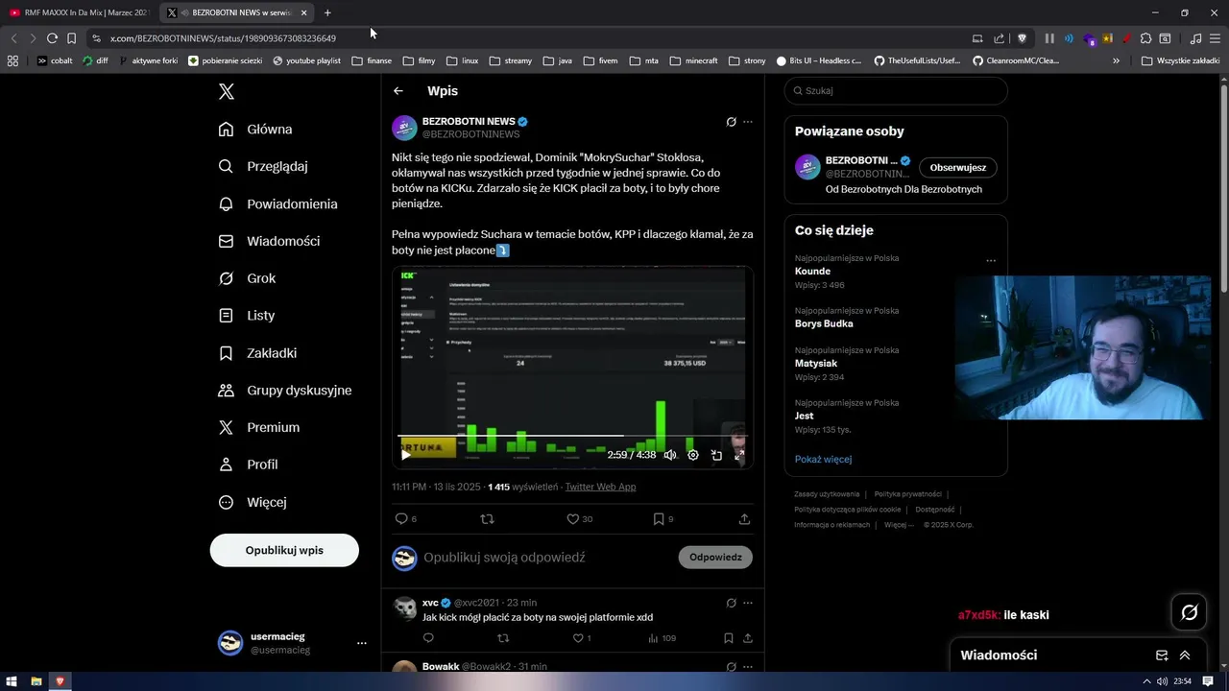This screenshot has height=691, width=1229.
Task: Bookmark the xvc reply
Action: pyautogui.click(x=729, y=638)
